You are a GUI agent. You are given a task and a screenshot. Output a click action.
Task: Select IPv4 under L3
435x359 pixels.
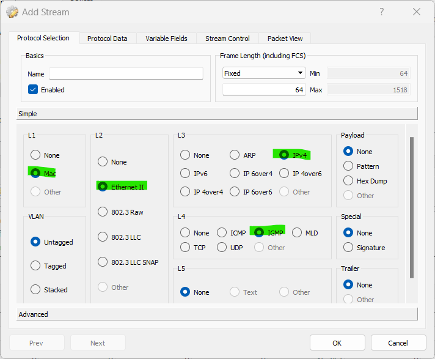tap(293, 155)
